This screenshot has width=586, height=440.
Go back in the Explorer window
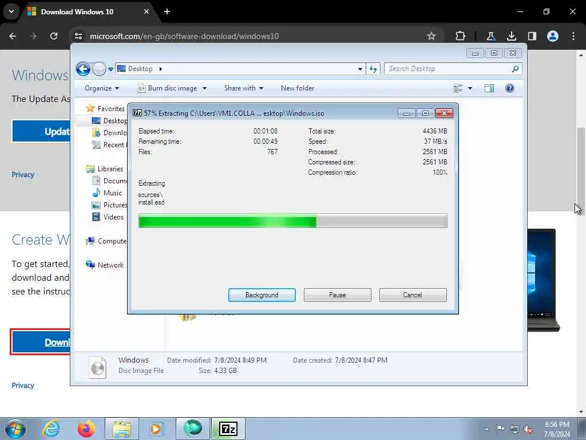pyautogui.click(x=83, y=69)
